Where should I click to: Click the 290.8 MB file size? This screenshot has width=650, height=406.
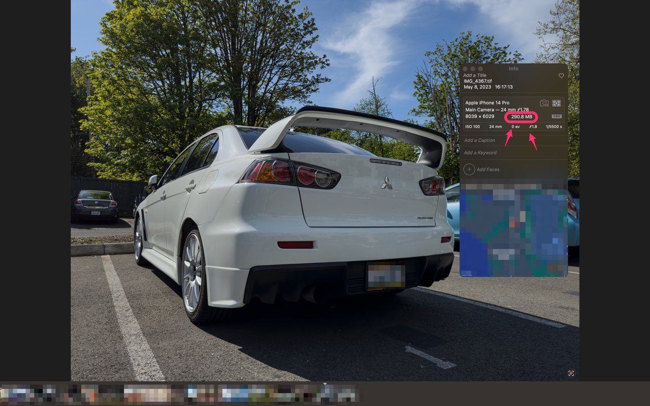point(522,117)
